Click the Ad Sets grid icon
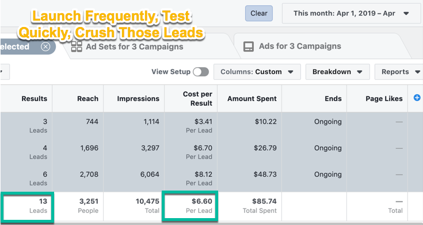Screen dimensions: 423x225 tap(77, 46)
